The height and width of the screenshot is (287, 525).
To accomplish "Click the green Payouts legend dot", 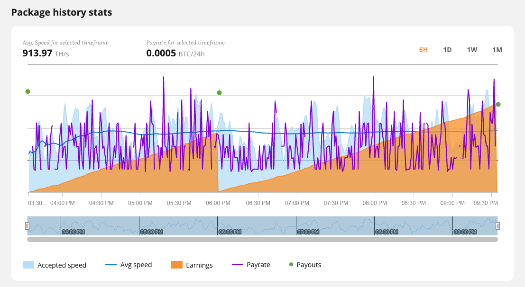I will pos(291,265).
